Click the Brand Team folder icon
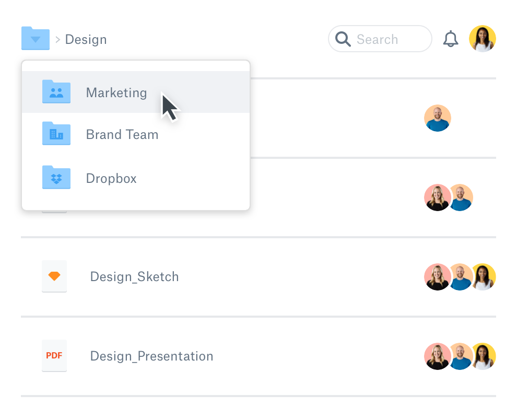517x418 pixels. (x=56, y=134)
